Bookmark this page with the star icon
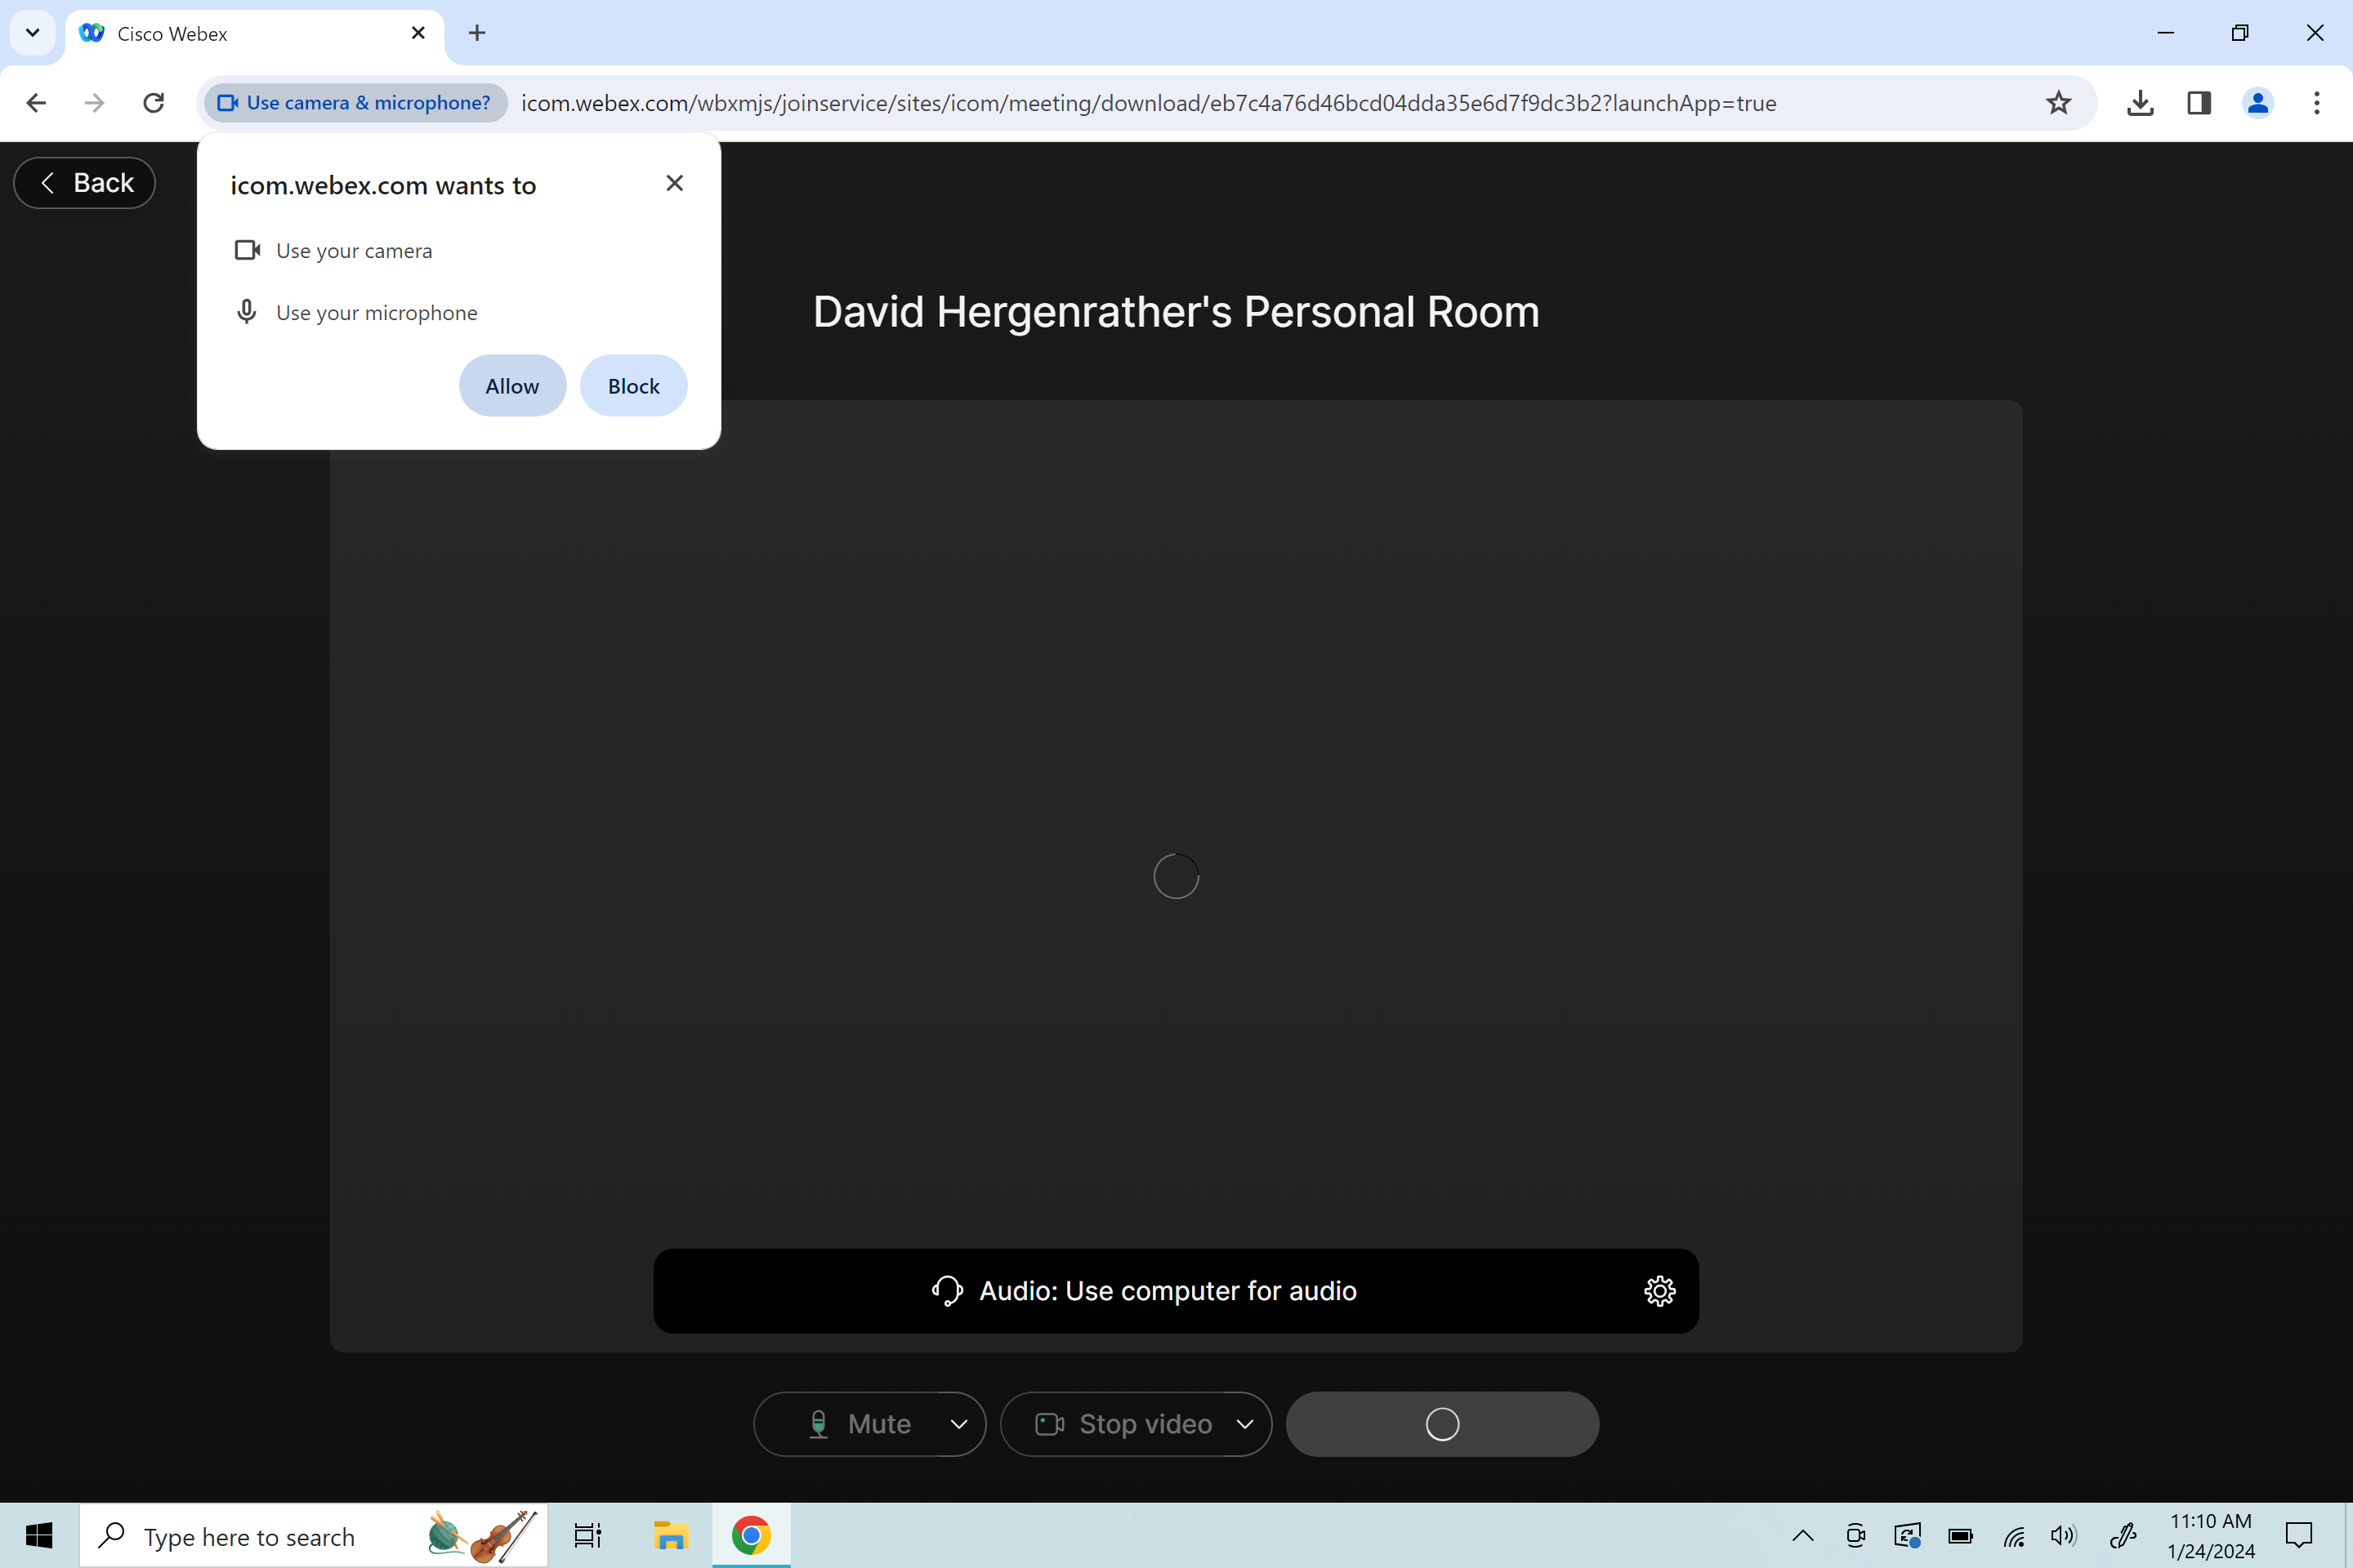 tap(2058, 103)
